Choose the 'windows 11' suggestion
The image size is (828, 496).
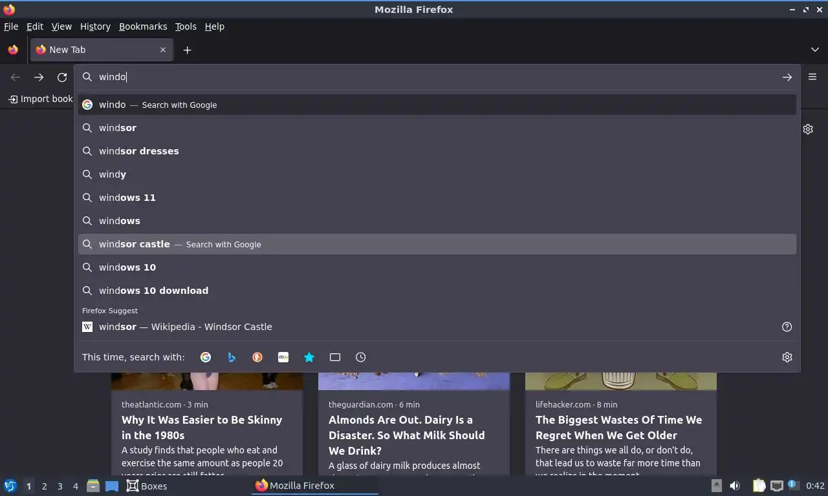(x=437, y=198)
